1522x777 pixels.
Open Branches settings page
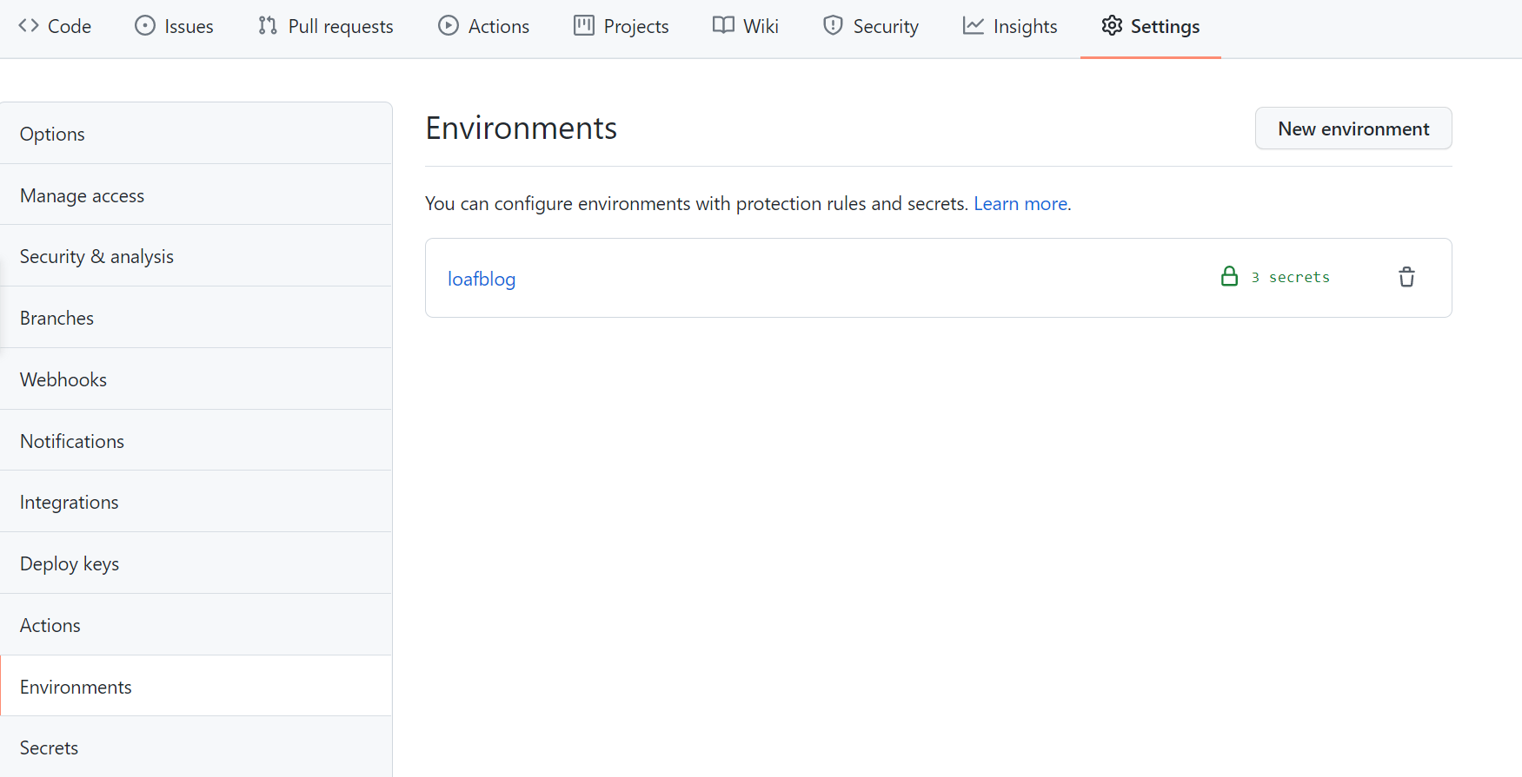point(196,318)
